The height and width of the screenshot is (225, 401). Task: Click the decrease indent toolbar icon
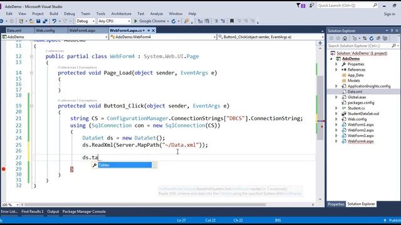point(200,21)
